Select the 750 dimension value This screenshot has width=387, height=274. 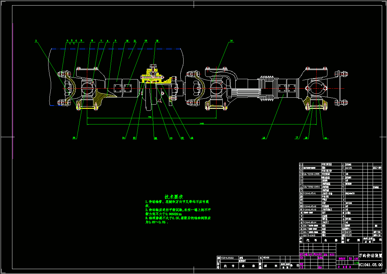tap(150, 117)
